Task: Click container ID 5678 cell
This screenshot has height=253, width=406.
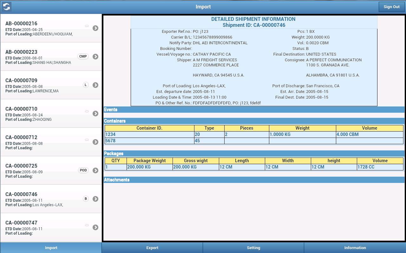Action: (x=149, y=141)
